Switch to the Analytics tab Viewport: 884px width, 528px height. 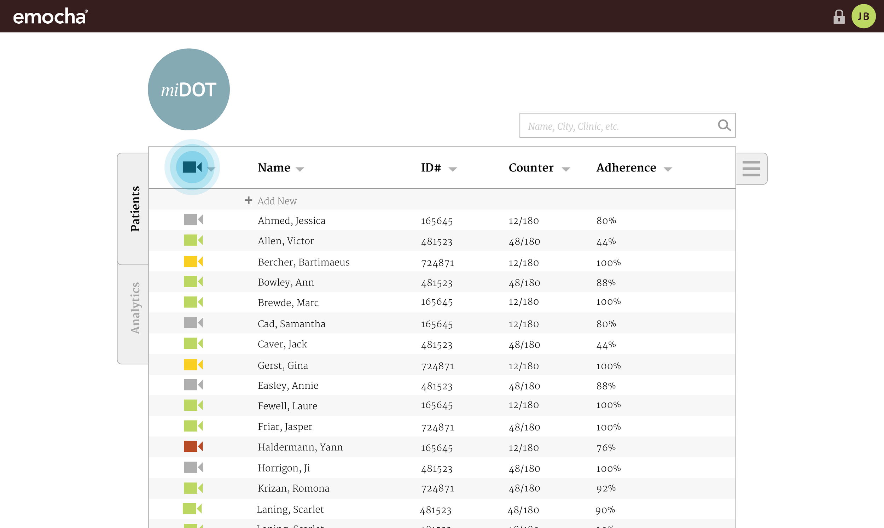[x=133, y=314]
